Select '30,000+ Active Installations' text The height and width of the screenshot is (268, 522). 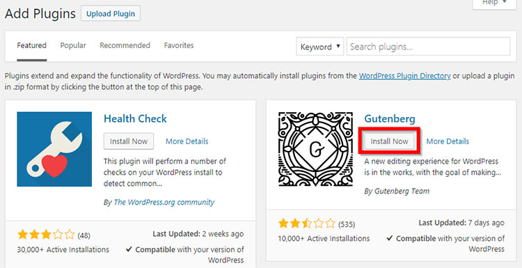(63, 249)
